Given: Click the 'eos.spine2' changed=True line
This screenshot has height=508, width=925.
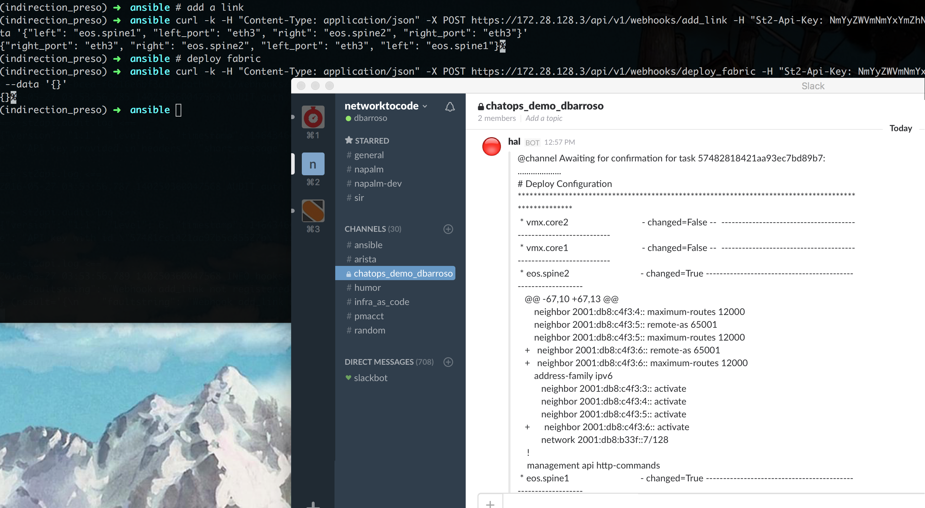Looking at the screenshot, I should [686, 273].
